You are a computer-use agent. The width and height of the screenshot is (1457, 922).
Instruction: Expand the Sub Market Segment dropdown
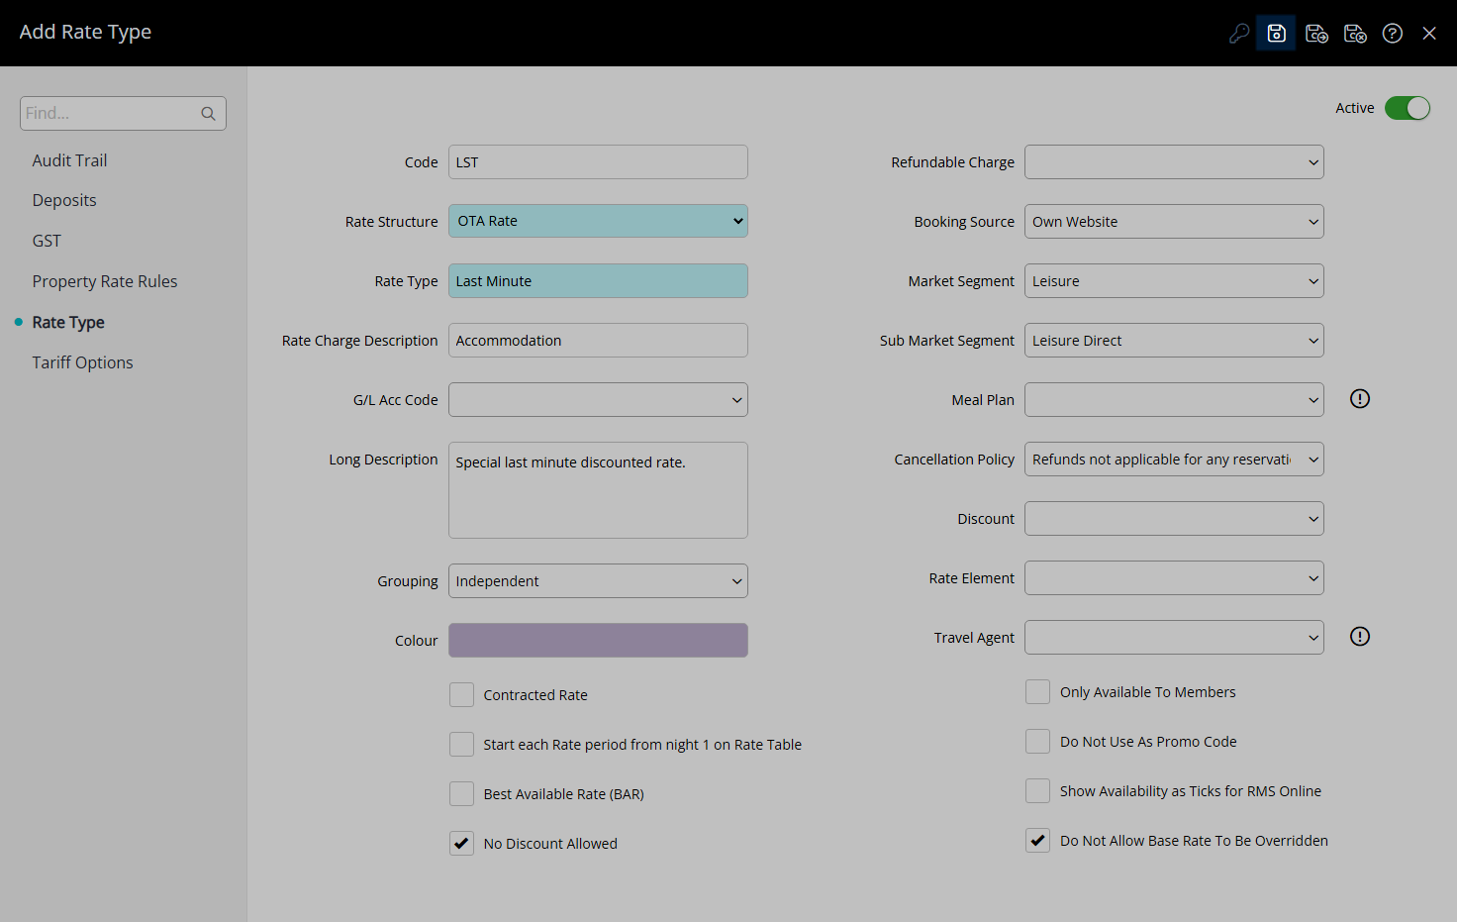pos(1174,340)
